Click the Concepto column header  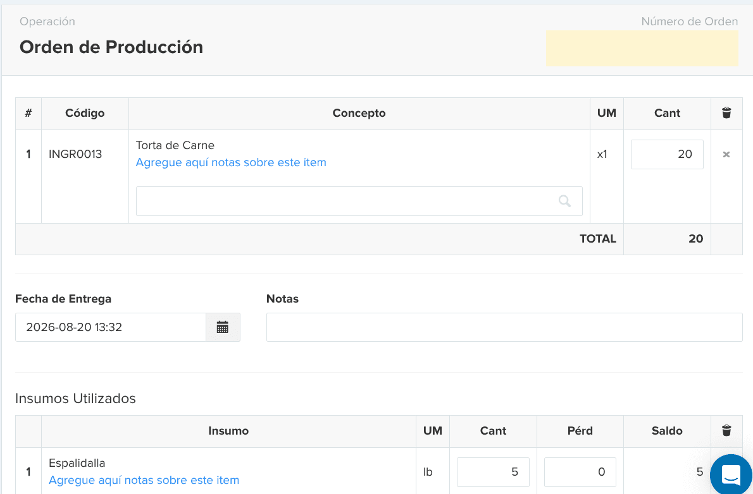pos(359,113)
